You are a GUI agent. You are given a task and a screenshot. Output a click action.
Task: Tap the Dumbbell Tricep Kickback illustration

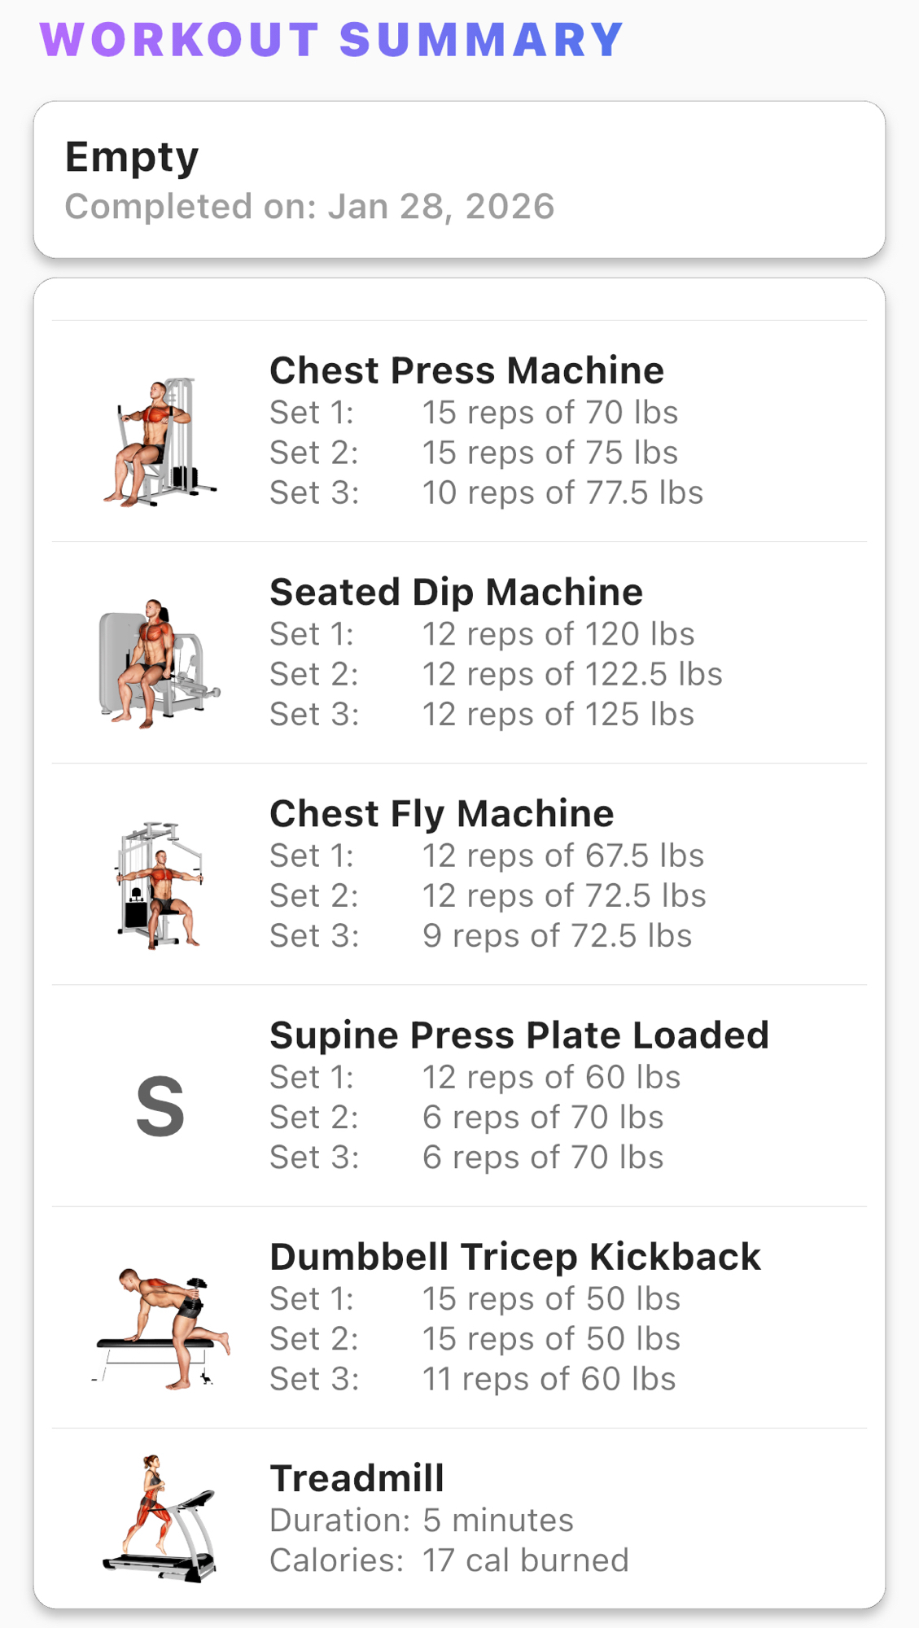[161, 1328]
